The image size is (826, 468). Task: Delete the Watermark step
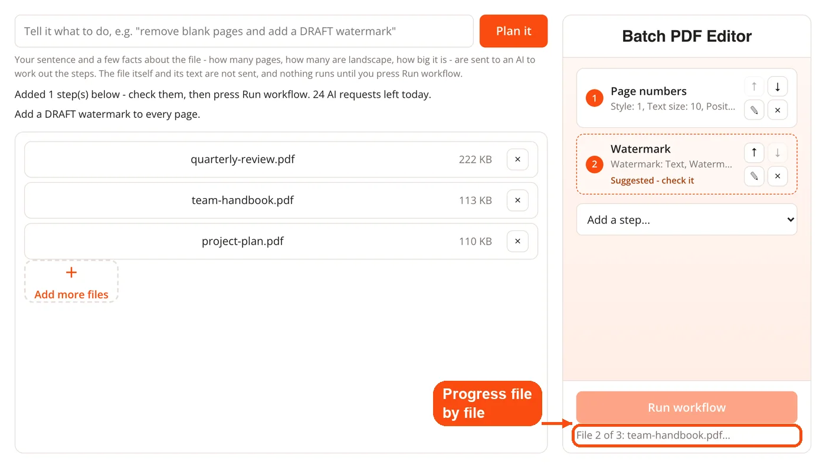[778, 176]
